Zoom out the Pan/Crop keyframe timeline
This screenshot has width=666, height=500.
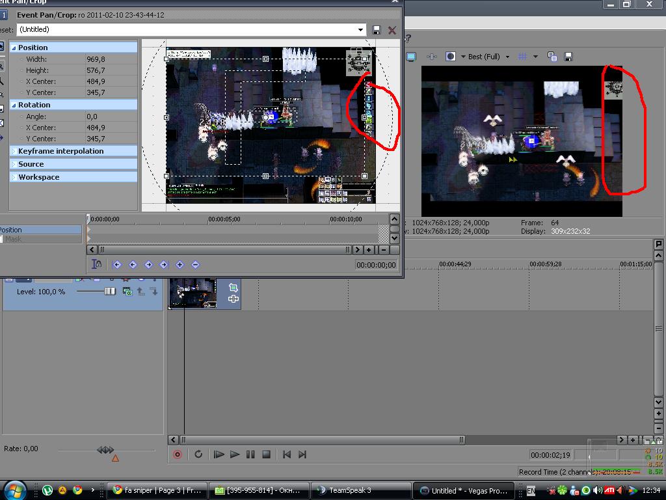[x=384, y=250]
